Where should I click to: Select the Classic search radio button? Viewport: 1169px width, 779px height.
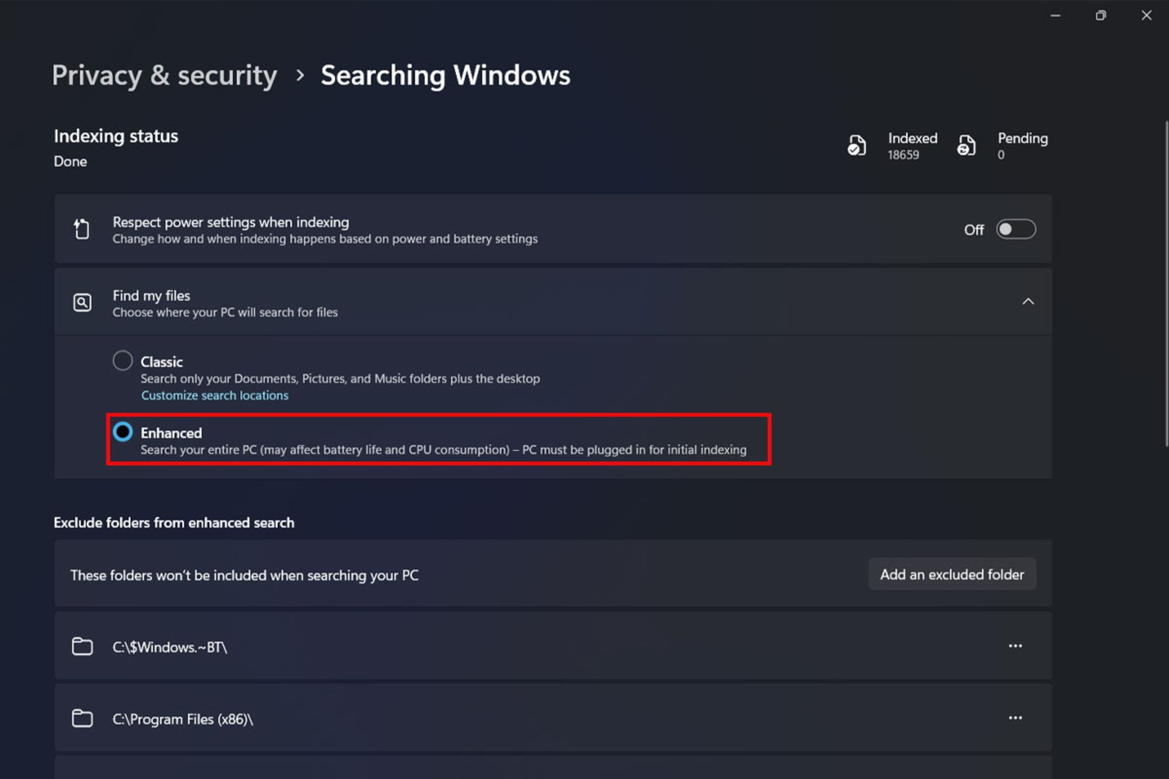pos(122,361)
